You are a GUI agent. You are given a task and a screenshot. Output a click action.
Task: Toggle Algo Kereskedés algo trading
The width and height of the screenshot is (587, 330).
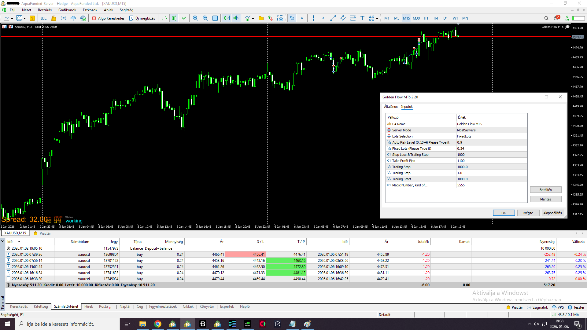click(109, 18)
